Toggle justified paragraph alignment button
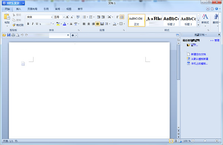This screenshot has height=145, width=223. point(97,24)
